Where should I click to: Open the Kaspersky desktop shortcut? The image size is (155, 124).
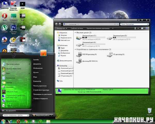[x=13, y=5]
